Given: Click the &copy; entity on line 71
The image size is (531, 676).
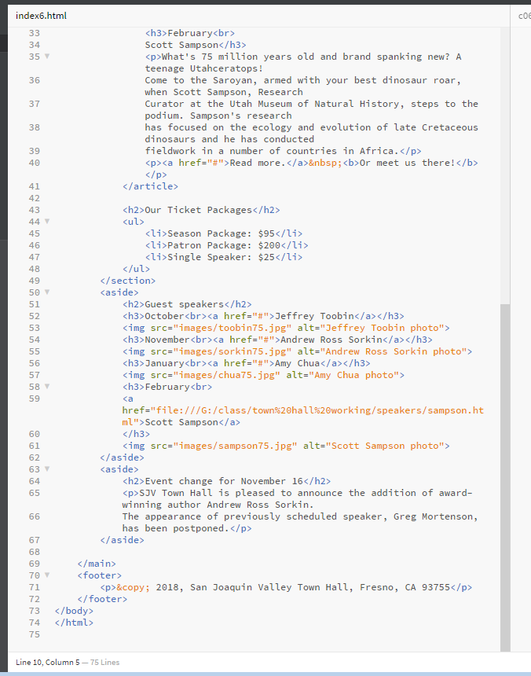Looking at the screenshot, I should (x=133, y=587).
